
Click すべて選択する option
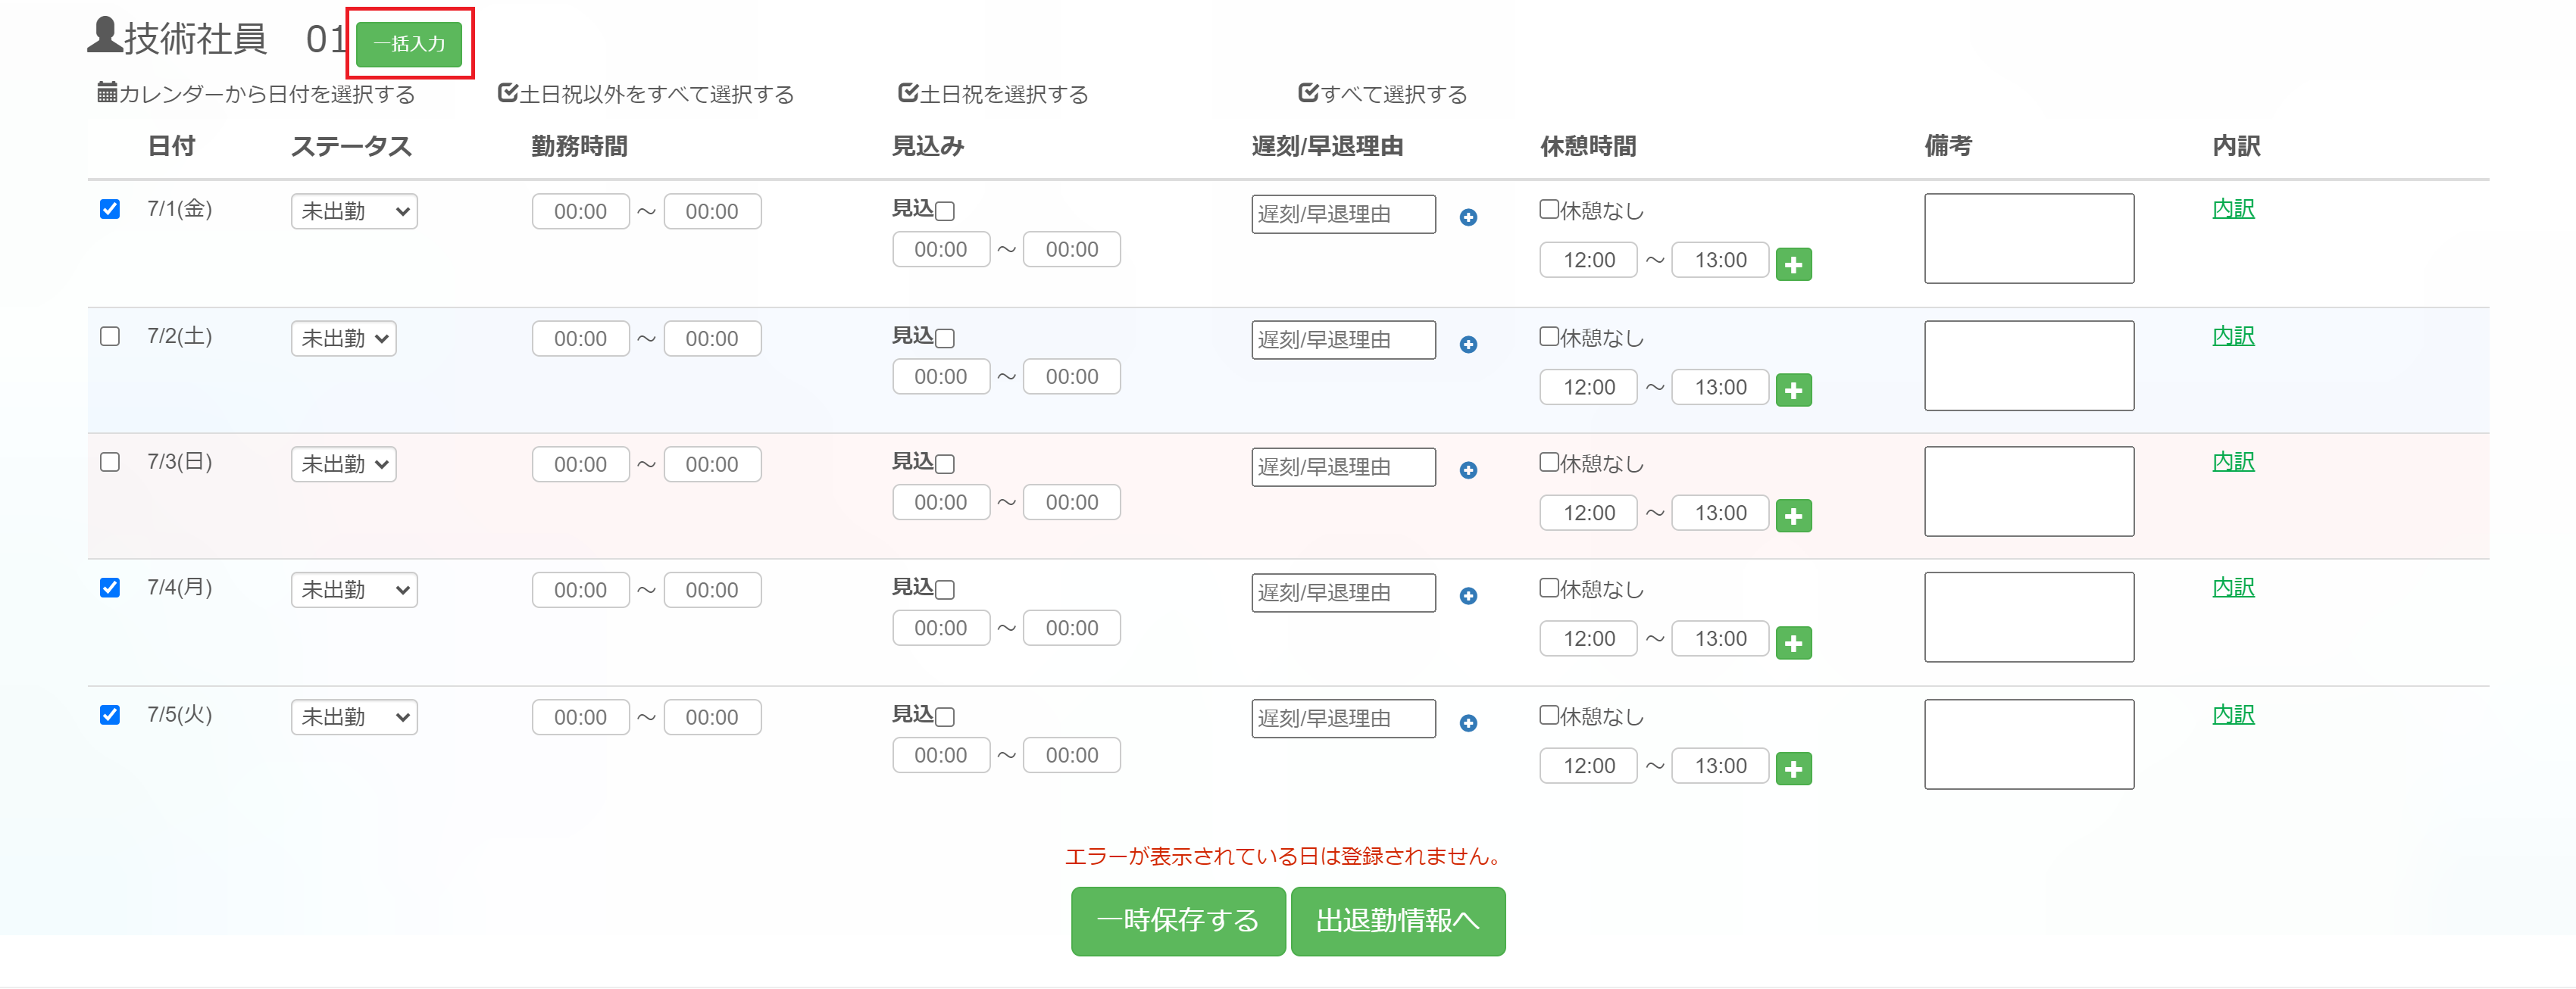[1383, 94]
